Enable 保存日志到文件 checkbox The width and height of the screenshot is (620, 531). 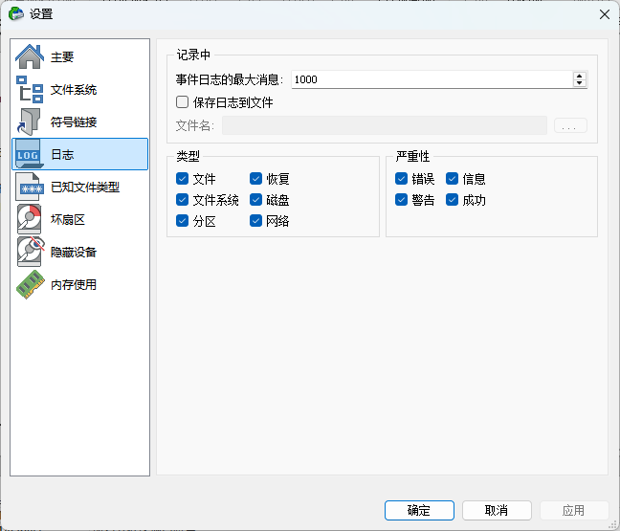pyautogui.click(x=182, y=102)
